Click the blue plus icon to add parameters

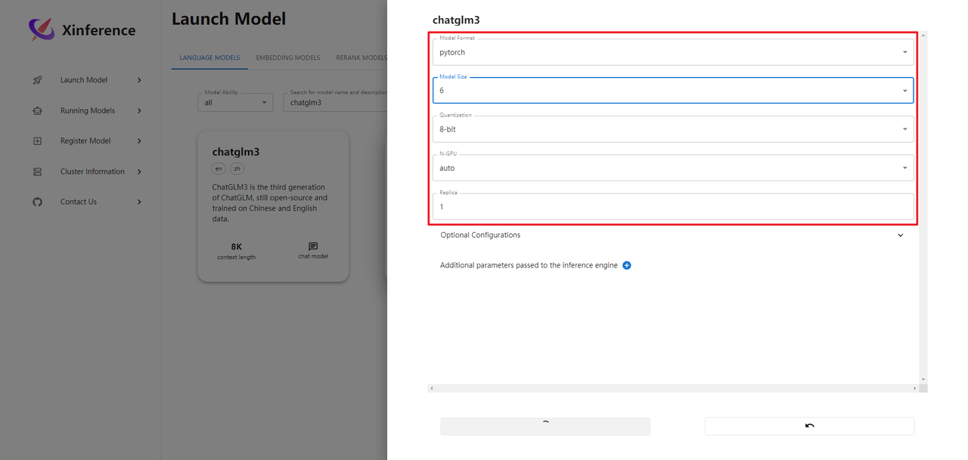pos(626,266)
